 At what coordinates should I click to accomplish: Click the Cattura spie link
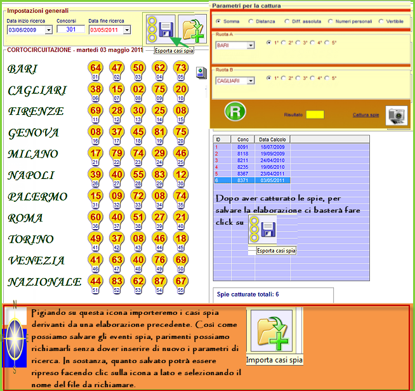pyautogui.click(x=366, y=115)
